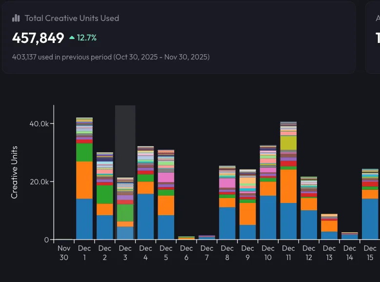Image resolution: width=380 pixels, height=282 pixels.
Task: Click the green upward trend arrow icon
Action: [x=72, y=38]
